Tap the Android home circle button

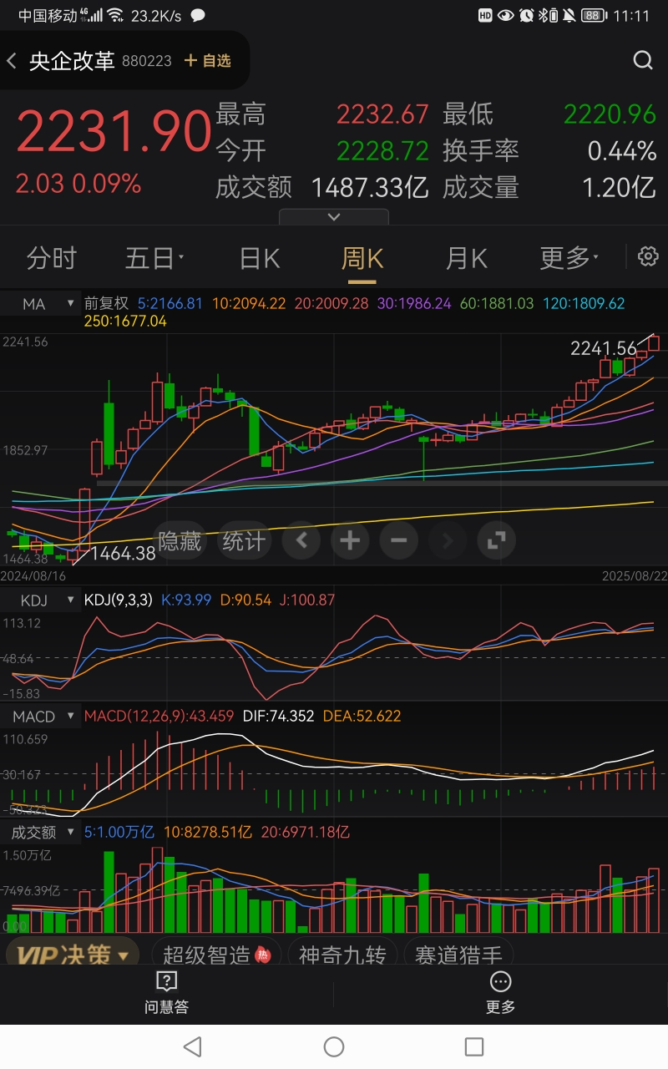[x=334, y=1046]
